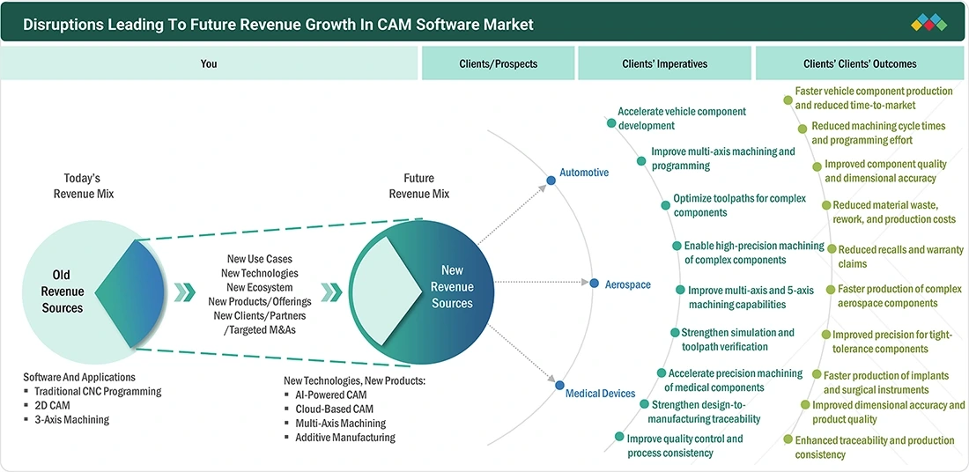Click the teal dot beside Strengthen simulation and toolpath verification
Image resolution: width=969 pixels, height=472 pixels.
(675, 332)
